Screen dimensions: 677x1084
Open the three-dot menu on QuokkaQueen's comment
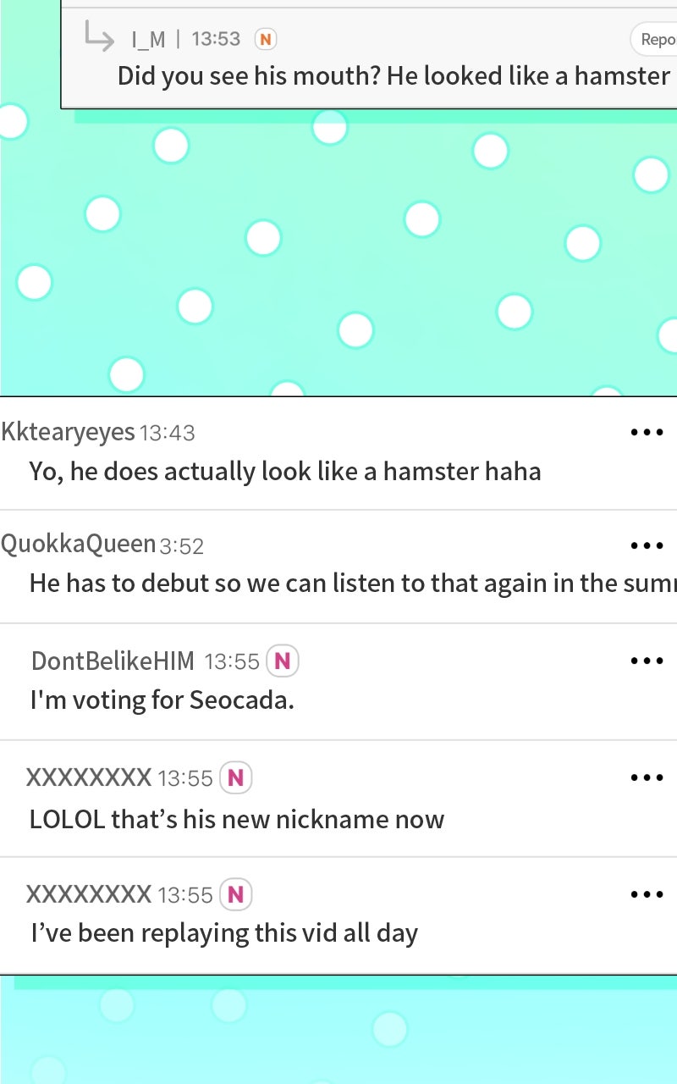[x=647, y=545]
